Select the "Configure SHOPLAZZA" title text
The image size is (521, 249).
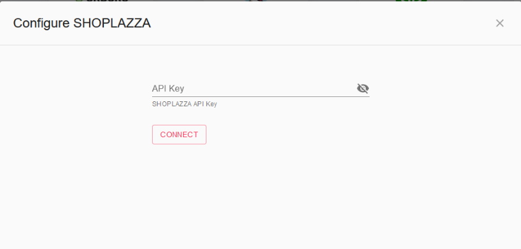pyautogui.click(x=82, y=23)
